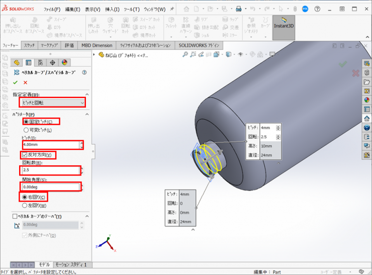
Task: Switch to the モーション スタディ 1 tab
Action: point(71,264)
